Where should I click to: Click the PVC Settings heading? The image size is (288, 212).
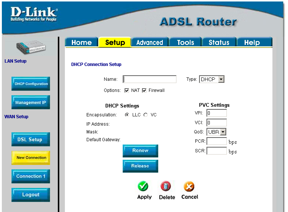click(x=214, y=105)
